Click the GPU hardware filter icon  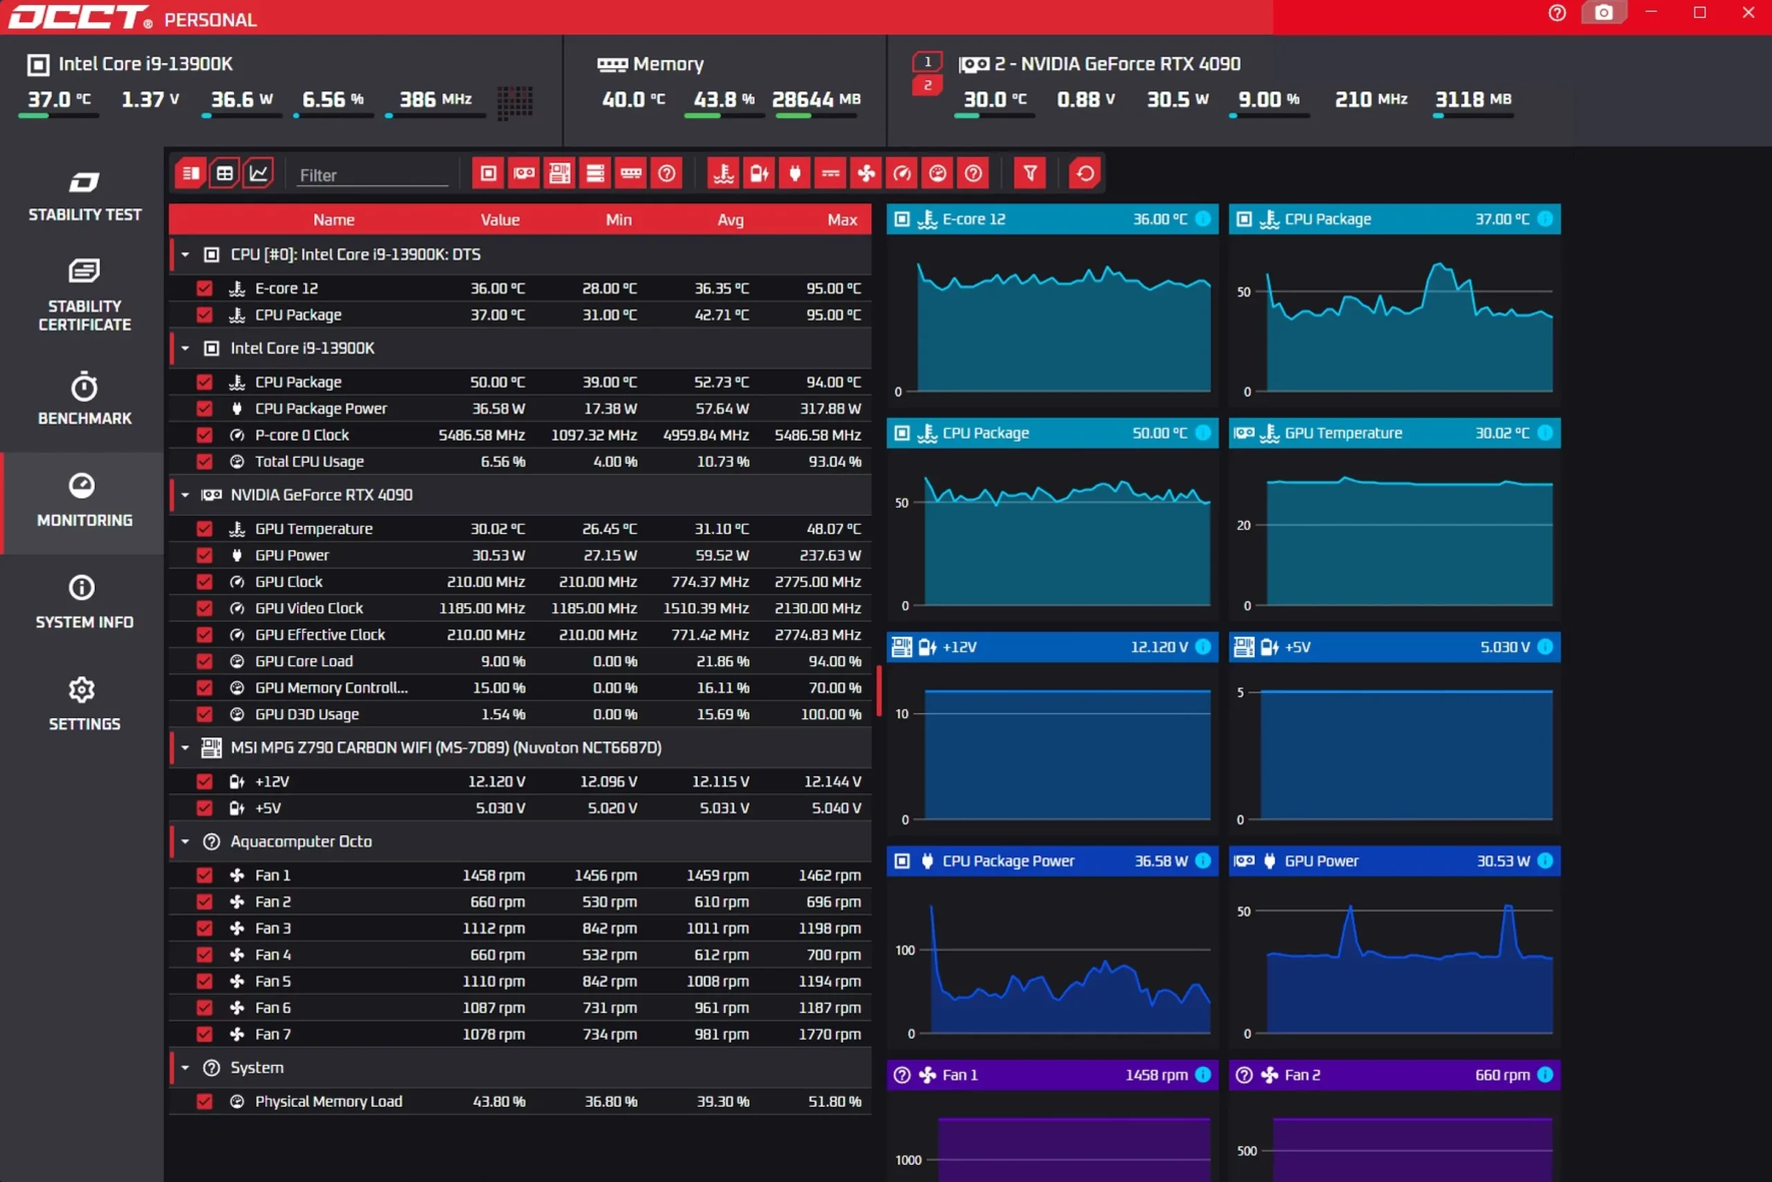pyautogui.click(x=525, y=174)
